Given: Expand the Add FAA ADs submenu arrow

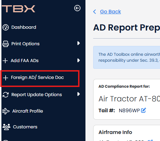Looking at the screenshot, I should pyautogui.click(x=78, y=60).
